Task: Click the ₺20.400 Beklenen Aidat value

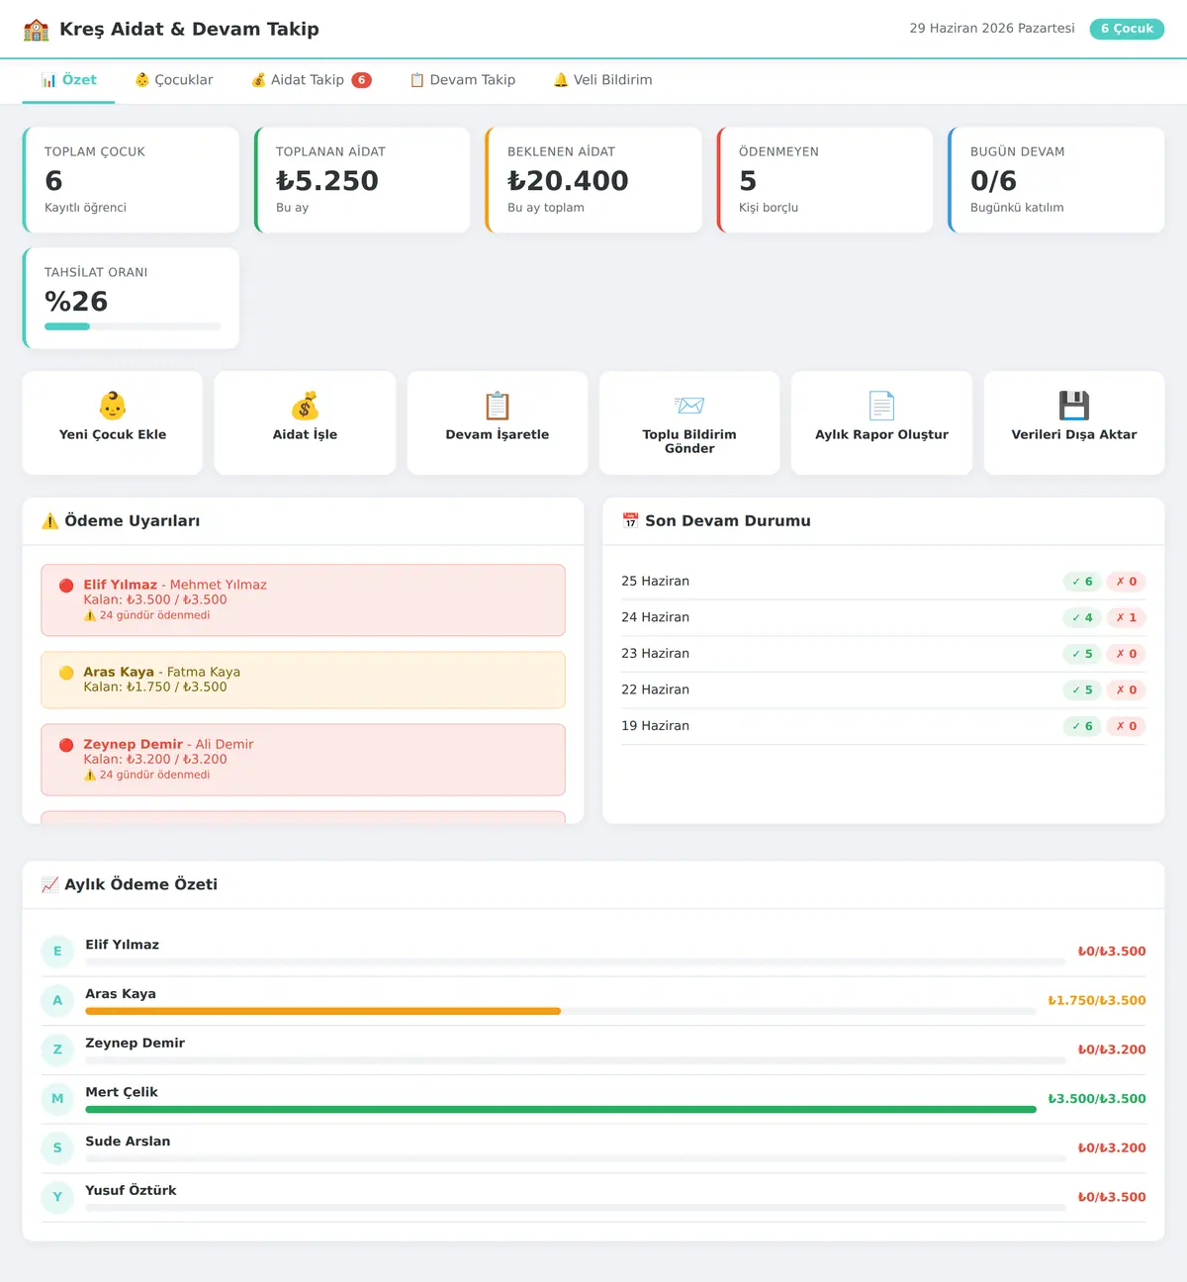Action: (568, 181)
